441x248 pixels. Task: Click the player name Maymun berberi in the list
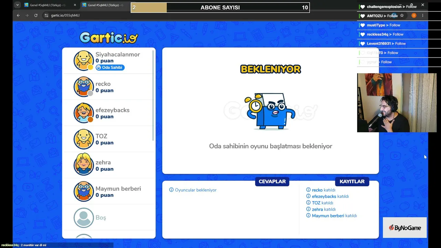[x=118, y=189]
